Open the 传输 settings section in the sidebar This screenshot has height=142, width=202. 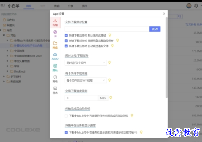click(55, 22)
